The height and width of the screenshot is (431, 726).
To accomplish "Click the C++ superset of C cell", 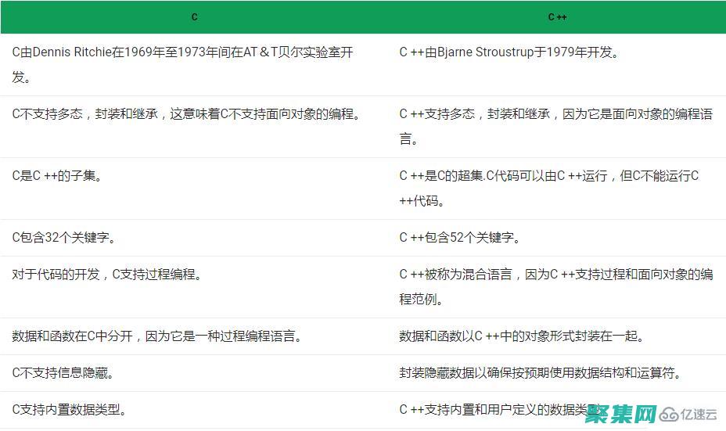I will coord(549,188).
